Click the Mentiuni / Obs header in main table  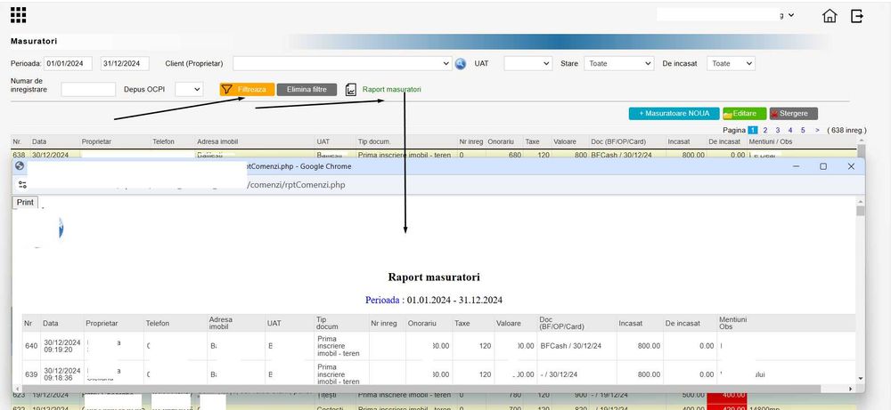coord(771,141)
